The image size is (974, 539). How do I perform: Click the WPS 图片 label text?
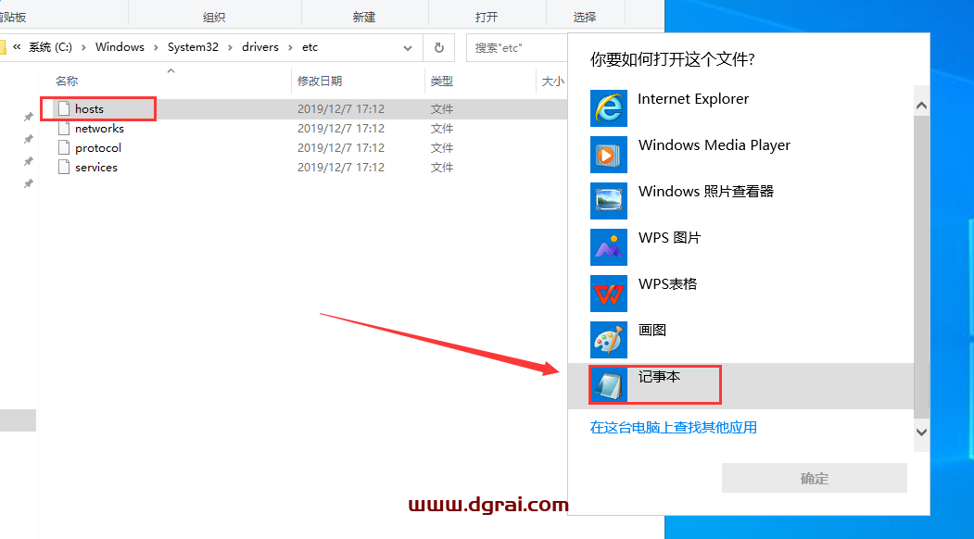click(x=670, y=238)
